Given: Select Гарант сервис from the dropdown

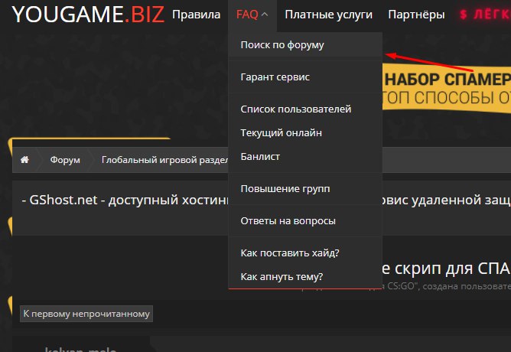Looking at the screenshot, I should [305, 77].
